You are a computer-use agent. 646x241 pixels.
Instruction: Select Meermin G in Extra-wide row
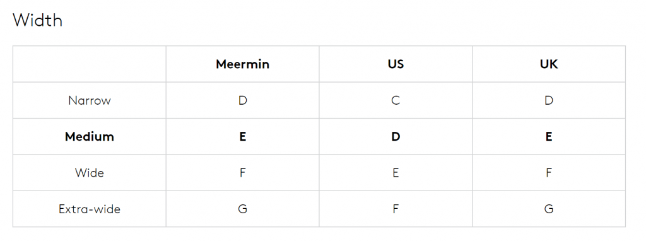click(x=243, y=209)
